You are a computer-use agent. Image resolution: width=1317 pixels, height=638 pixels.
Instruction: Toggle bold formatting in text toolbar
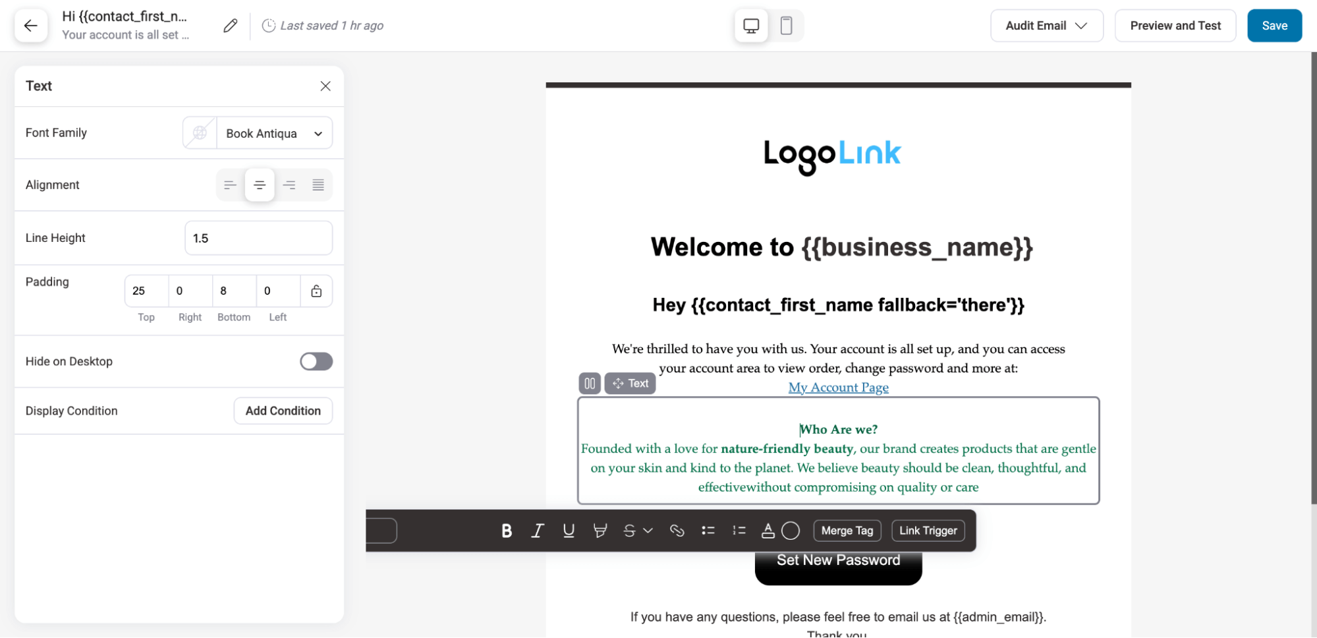click(505, 531)
